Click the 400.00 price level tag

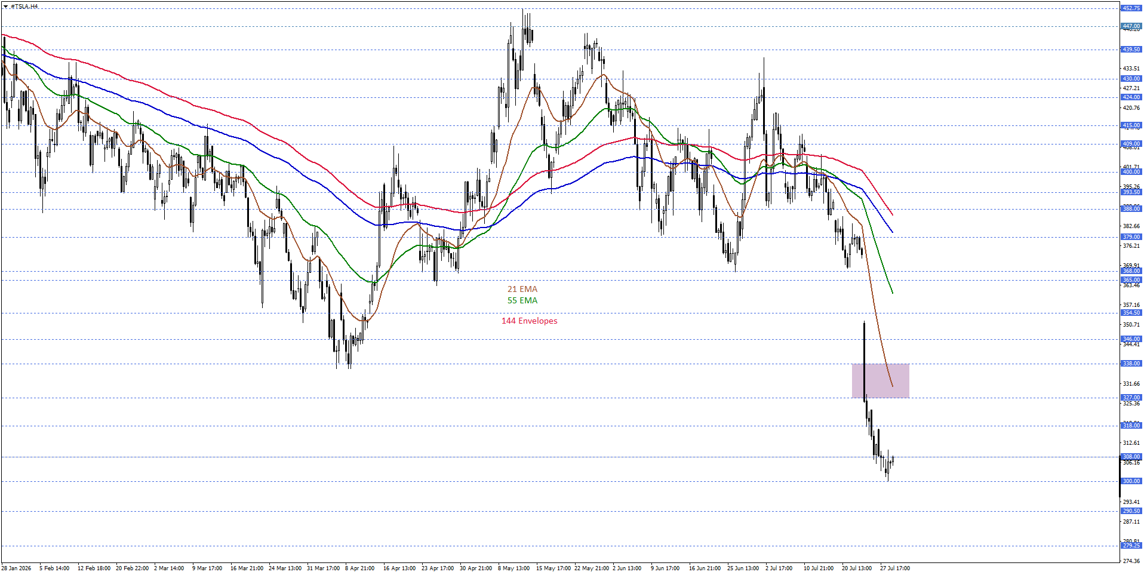pyautogui.click(x=1131, y=172)
